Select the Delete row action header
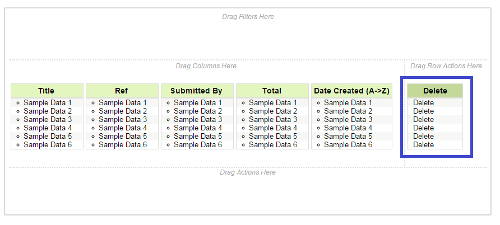The image size is (500, 225). (435, 91)
